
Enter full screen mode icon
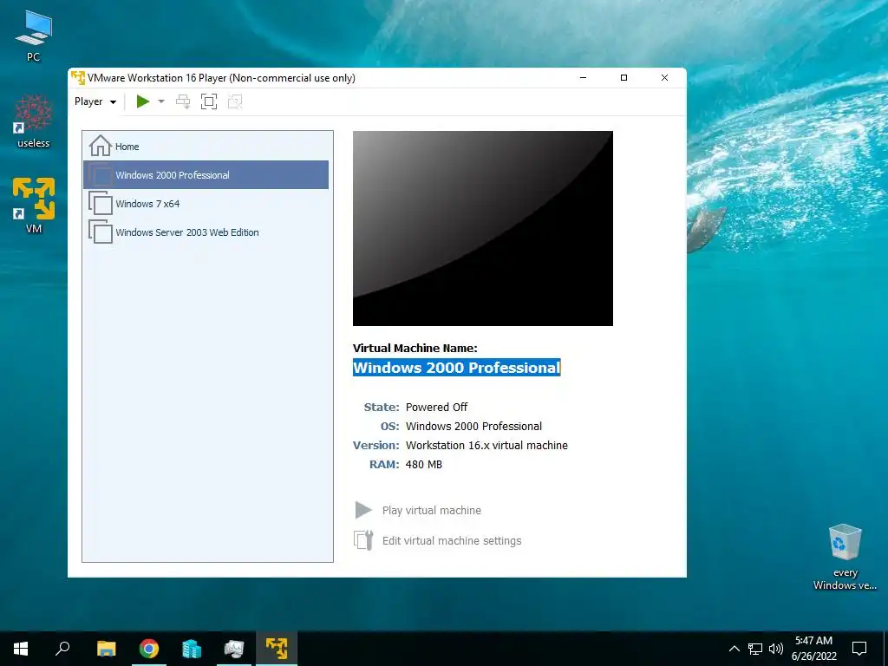209,101
